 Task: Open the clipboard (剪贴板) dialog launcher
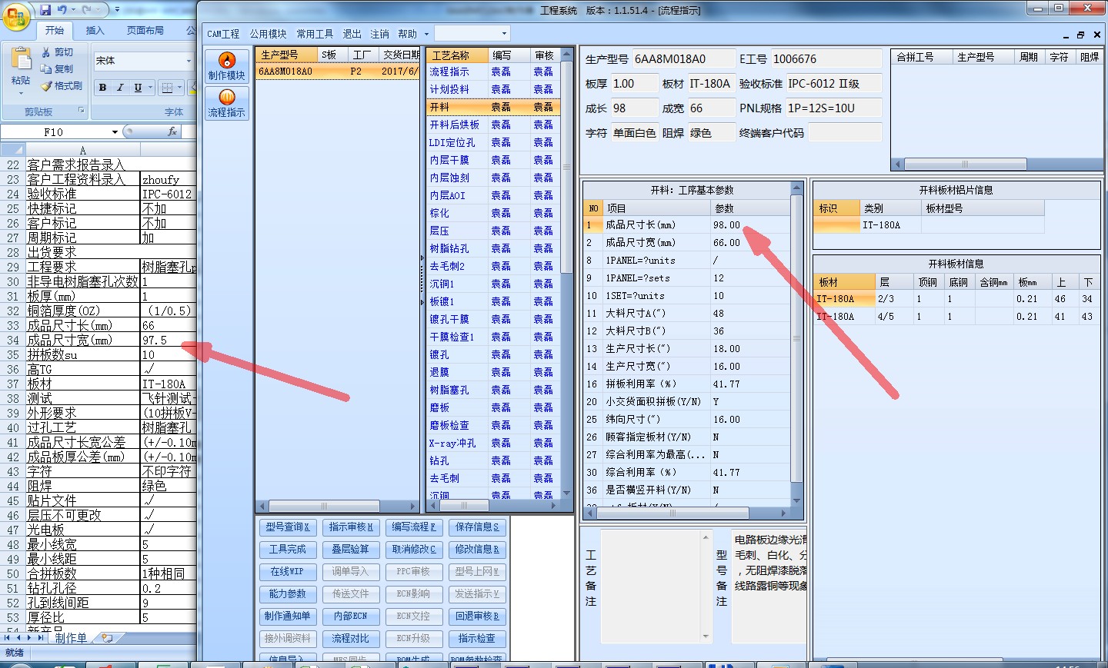81,111
